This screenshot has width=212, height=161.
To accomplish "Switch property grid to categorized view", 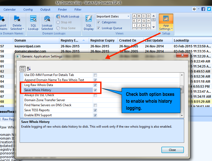I will [23, 69].
